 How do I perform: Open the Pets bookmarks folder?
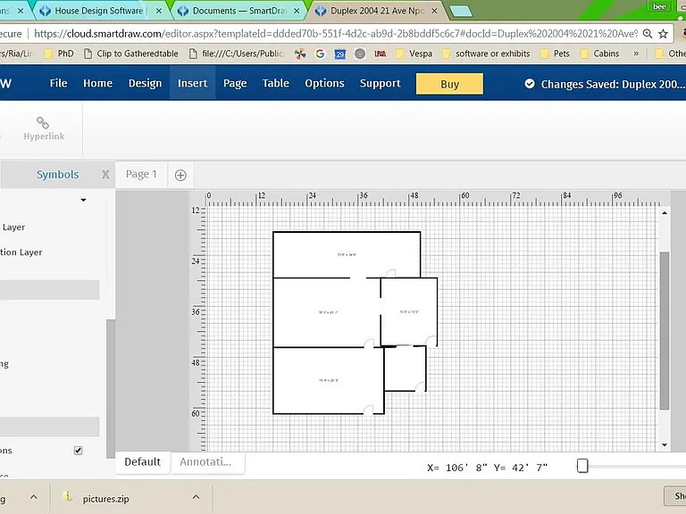pyautogui.click(x=556, y=54)
